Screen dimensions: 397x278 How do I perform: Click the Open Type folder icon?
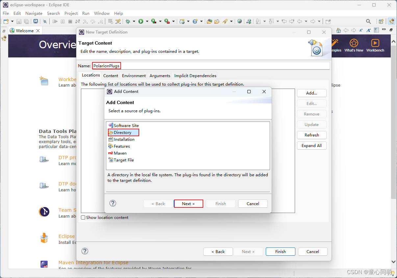tap(210, 21)
